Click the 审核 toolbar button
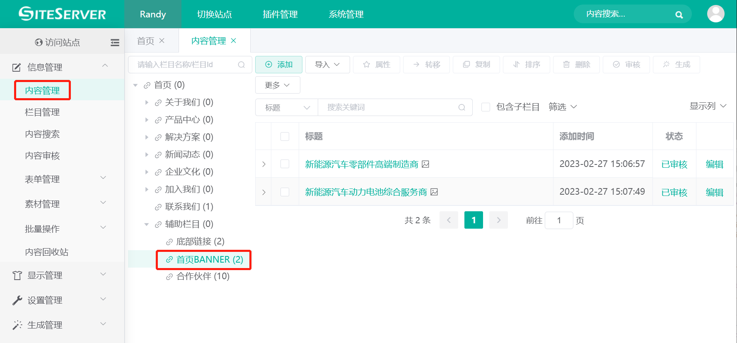Viewport: 737px width, 343px height. (626, 65)
